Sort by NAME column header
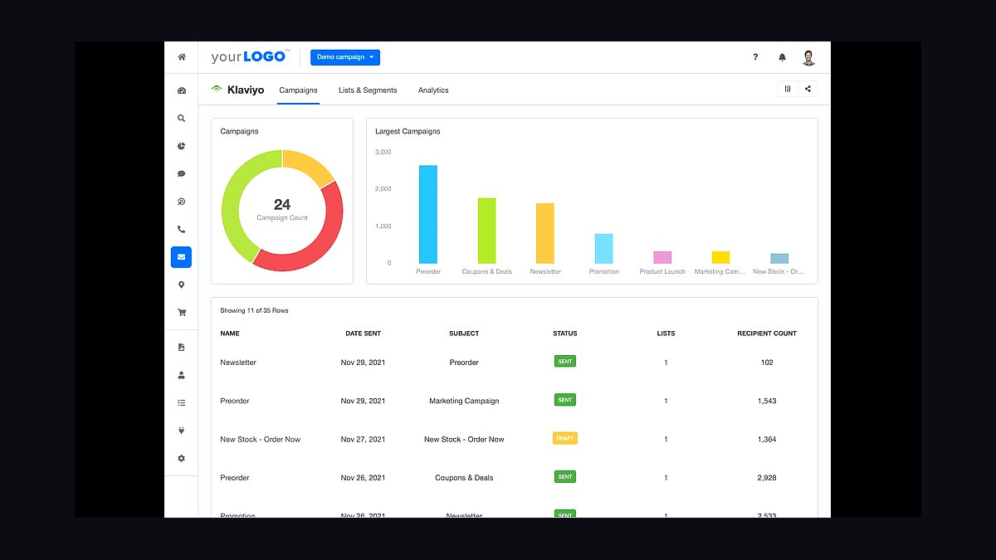Viewport: 996px width, 560px height. click(x=230, y=334)
